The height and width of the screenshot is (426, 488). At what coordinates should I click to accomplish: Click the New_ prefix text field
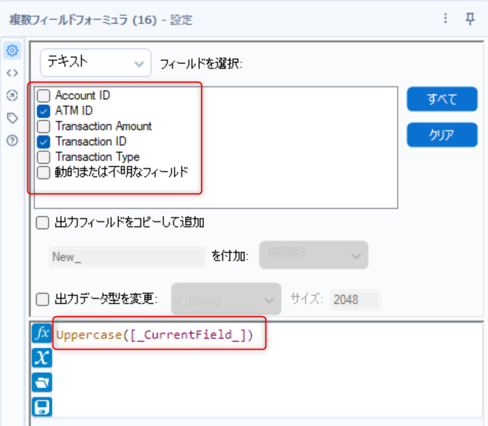click(127, 257)
